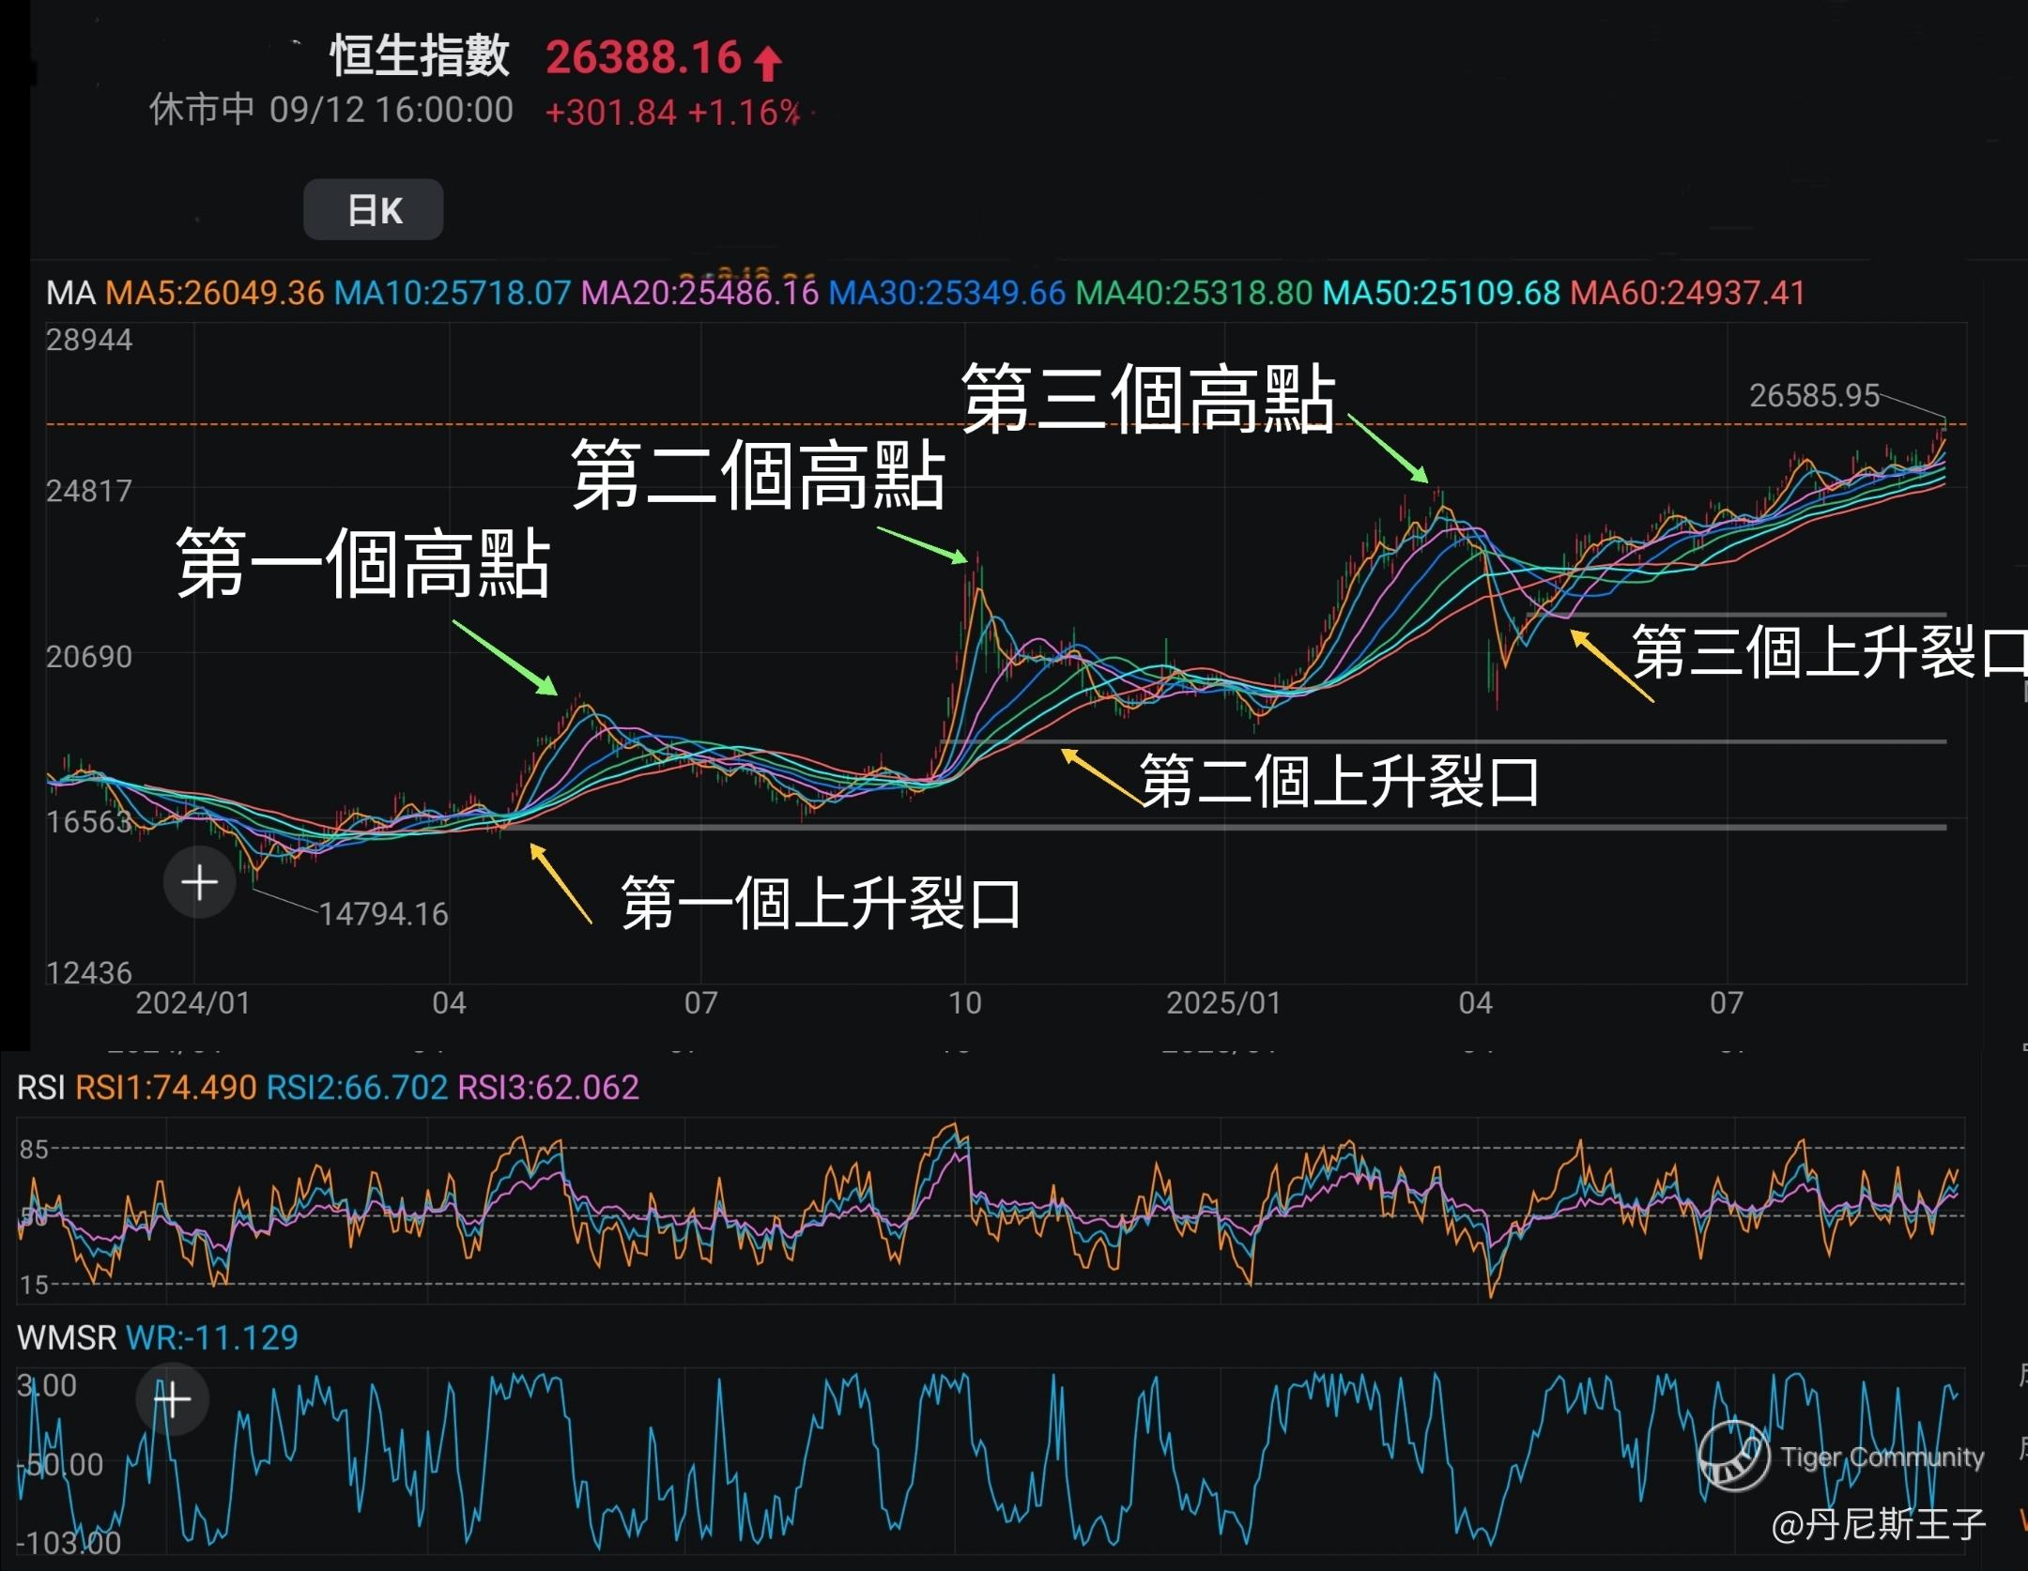Click the 14794.16 low price marker
Screen dimensions: 2028x1571
(383, 913)
